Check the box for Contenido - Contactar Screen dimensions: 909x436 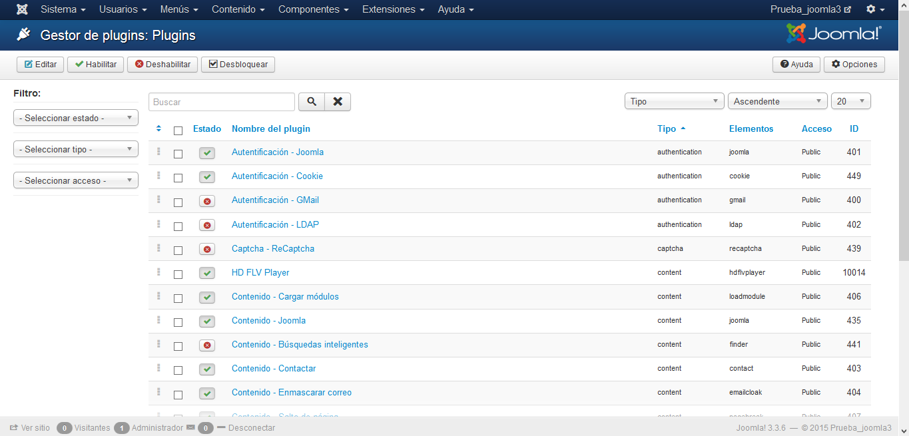(178, 370)
